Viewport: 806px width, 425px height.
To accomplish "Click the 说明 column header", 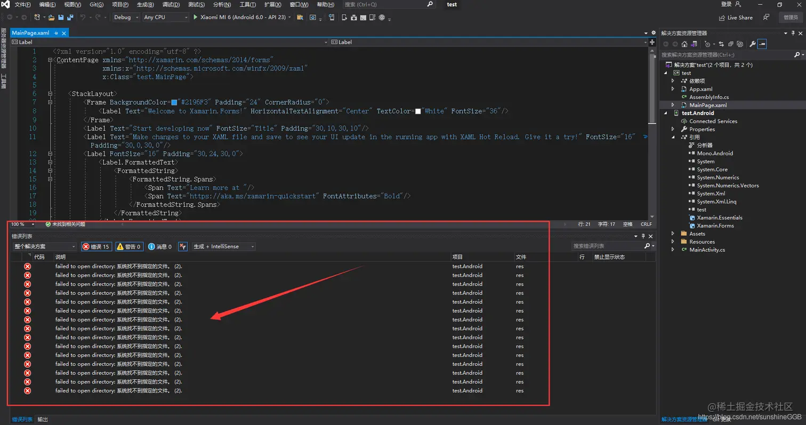I will 60,257.
